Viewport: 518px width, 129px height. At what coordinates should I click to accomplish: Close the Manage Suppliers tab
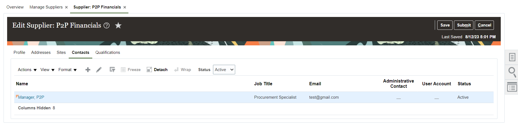pyautogui.click(x=66, y=7)
